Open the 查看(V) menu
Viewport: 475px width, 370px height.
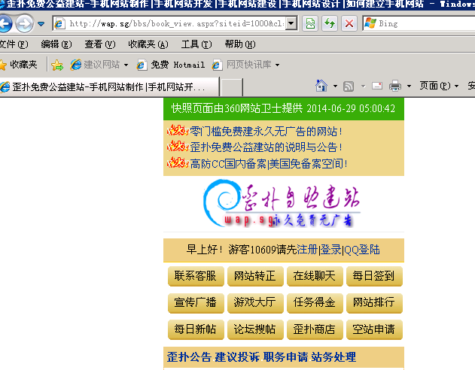pos(100,44)
